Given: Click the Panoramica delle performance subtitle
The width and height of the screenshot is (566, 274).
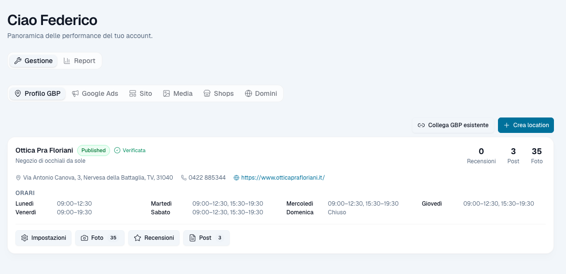Looking at the screenshot, I should tap(80, 36).
